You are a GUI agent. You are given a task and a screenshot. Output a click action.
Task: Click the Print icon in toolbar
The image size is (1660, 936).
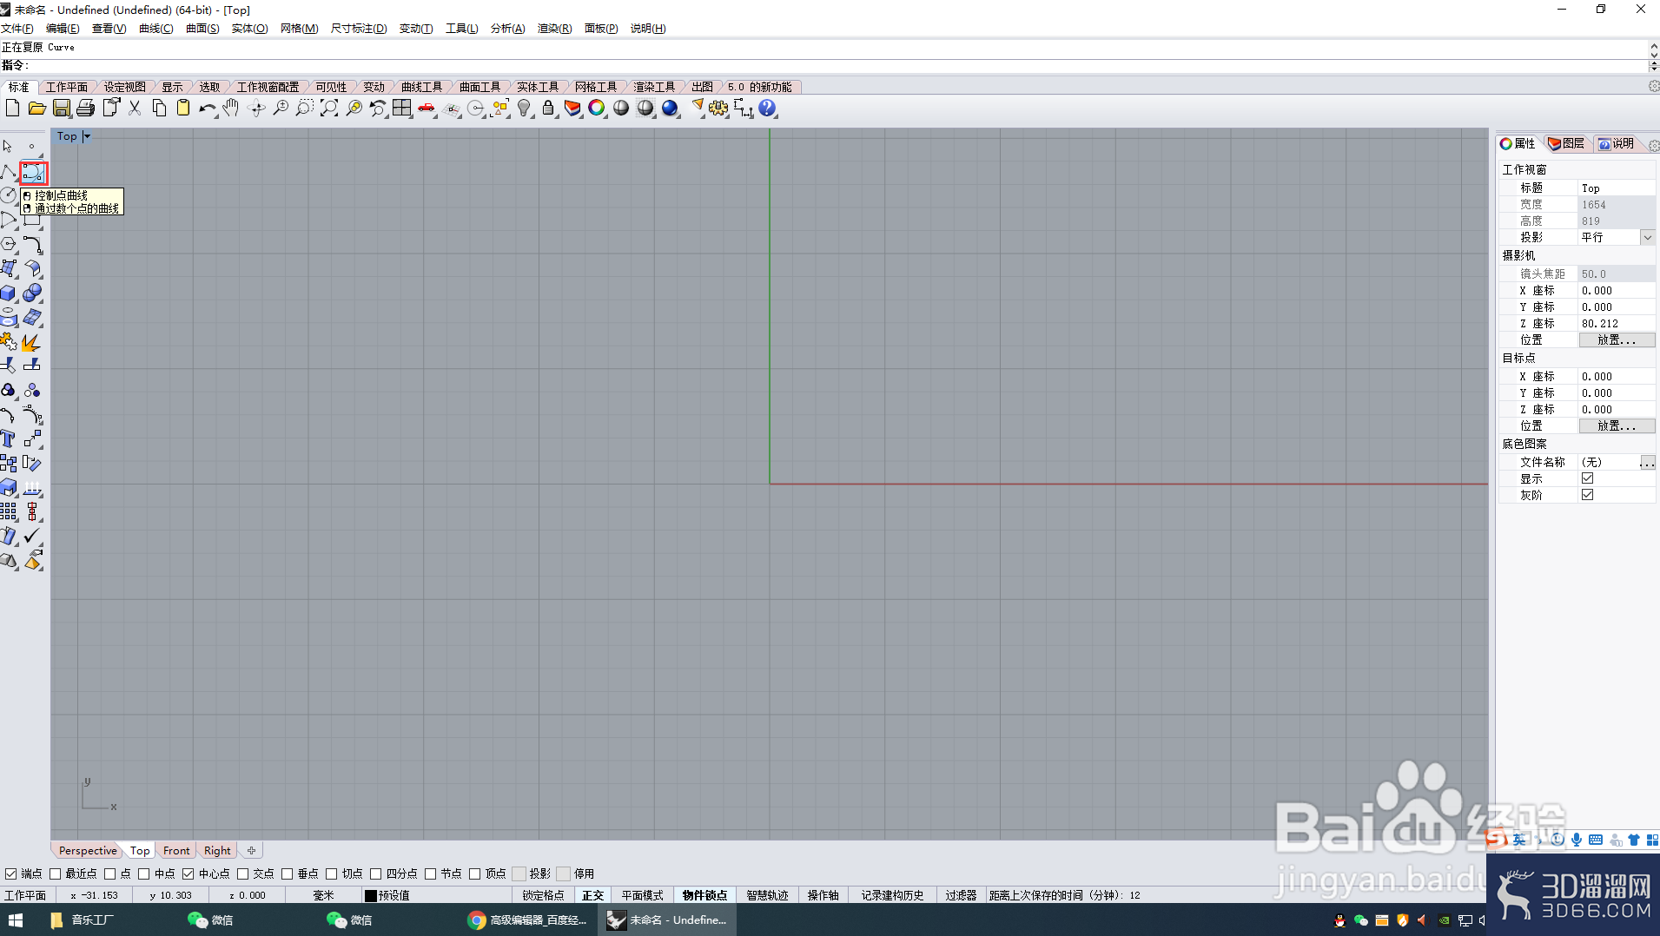(85, 109)
